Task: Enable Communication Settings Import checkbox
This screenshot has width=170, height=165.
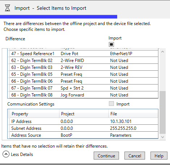Action: (x=111, y=104)
